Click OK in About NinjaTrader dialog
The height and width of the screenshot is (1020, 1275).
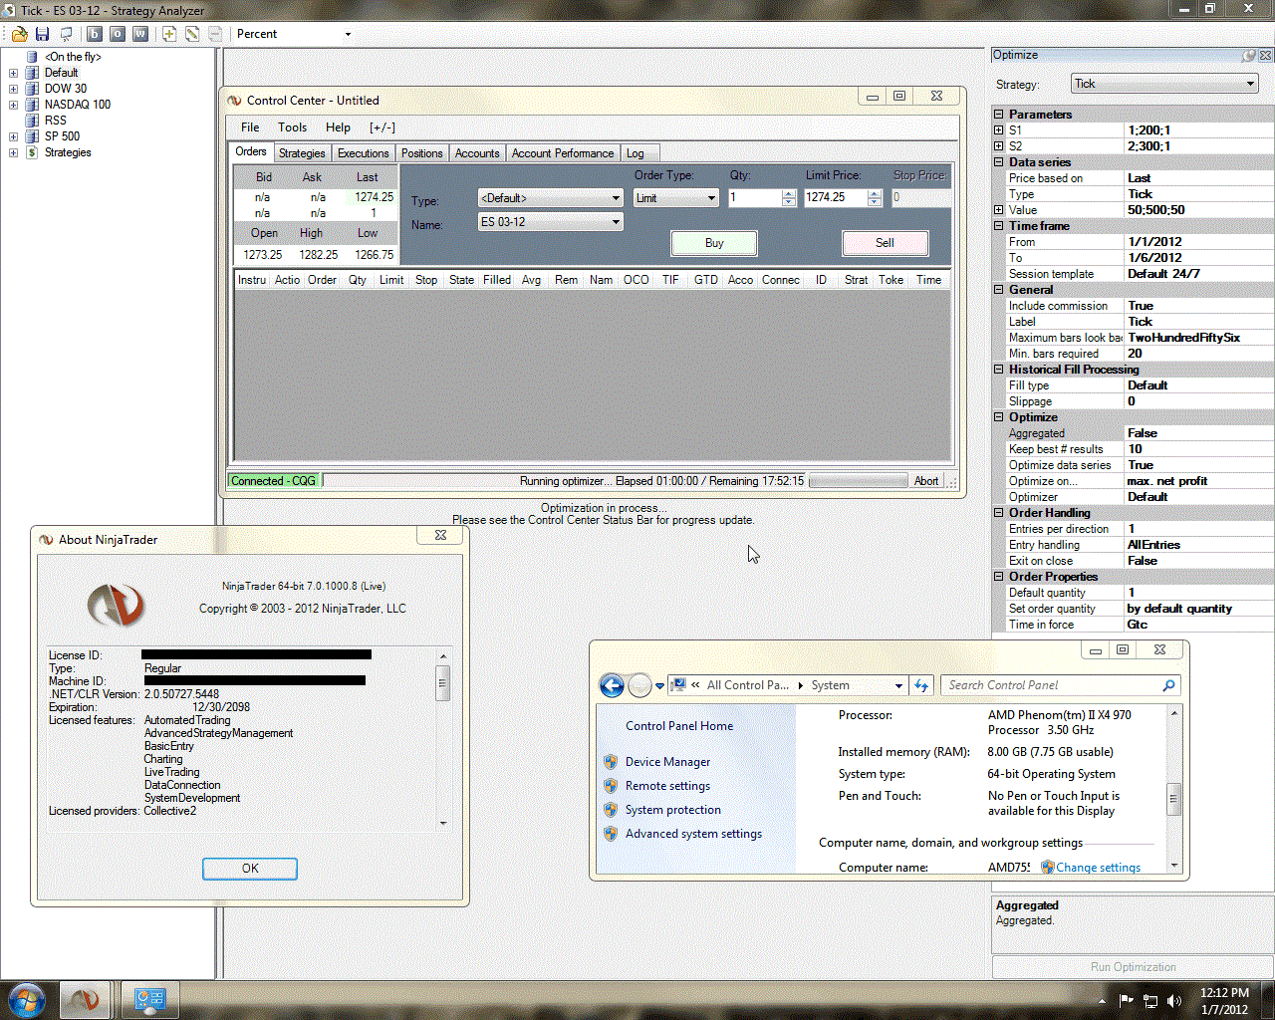[250, 869]
